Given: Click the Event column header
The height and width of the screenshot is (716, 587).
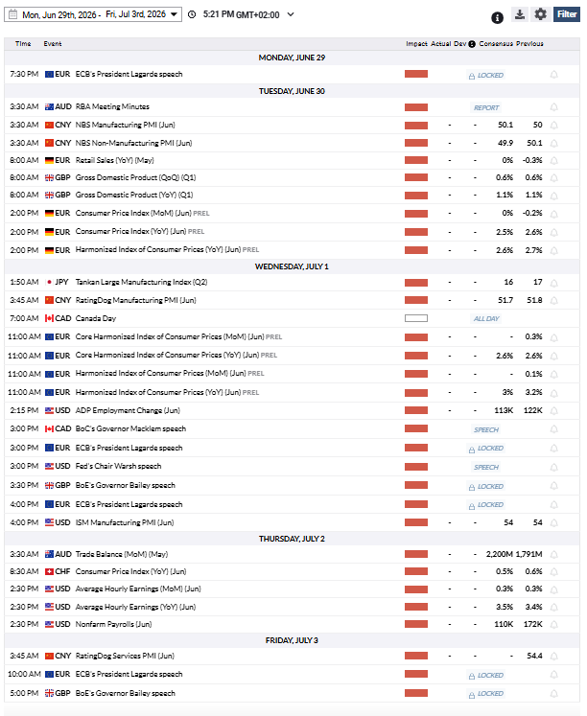Looking at the screenshot, I should 53,44.
